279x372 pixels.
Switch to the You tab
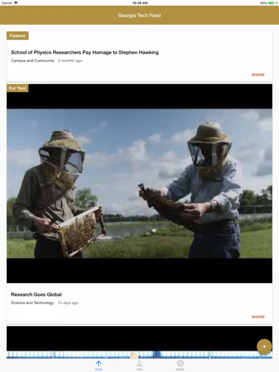pos(139,365)
